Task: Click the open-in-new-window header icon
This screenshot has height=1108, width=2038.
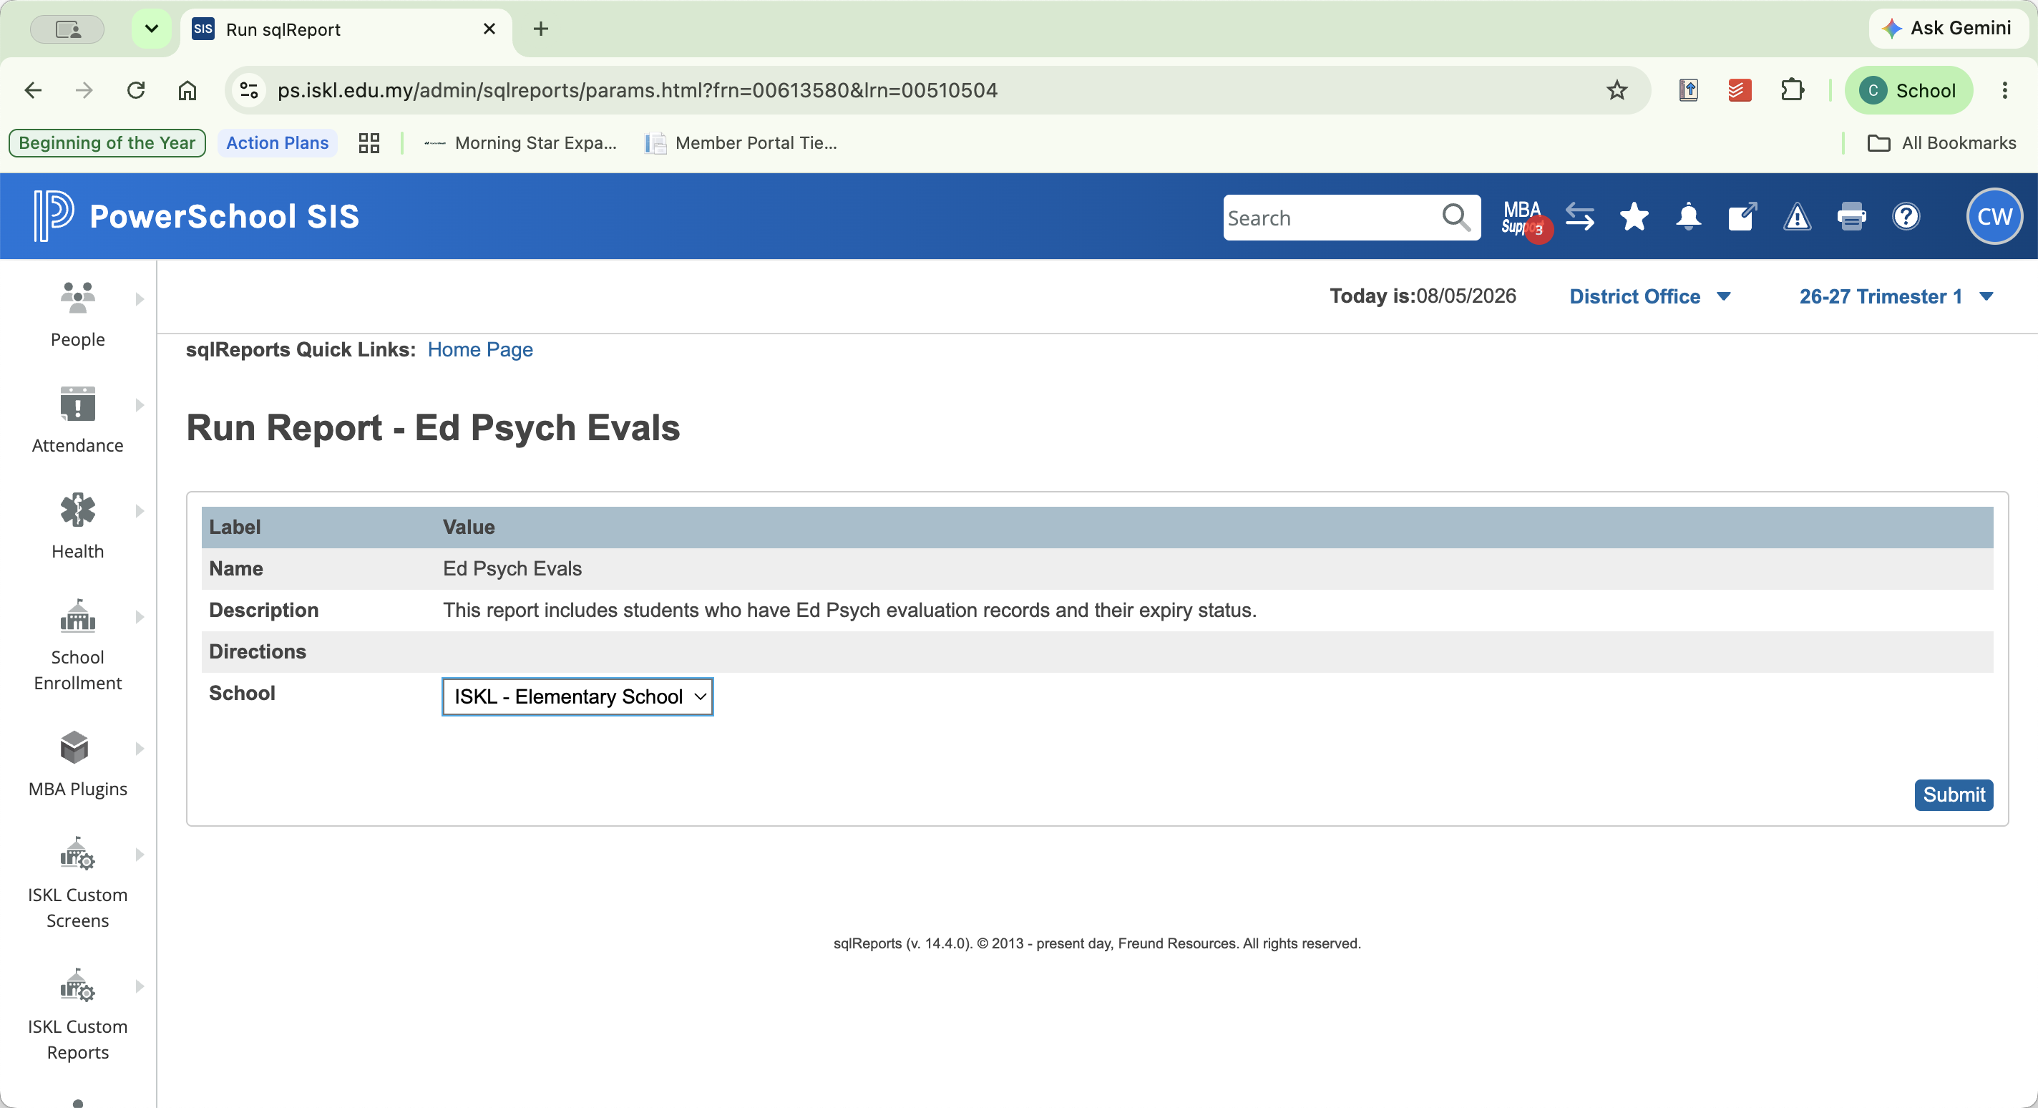Action: pyautogui.click(x=1742, y=217)
